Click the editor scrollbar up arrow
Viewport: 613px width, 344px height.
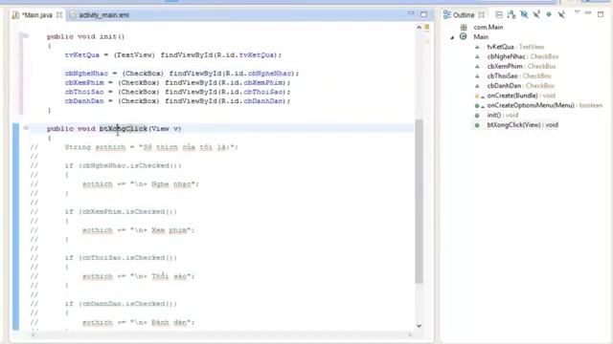click(x=420, y=28)
